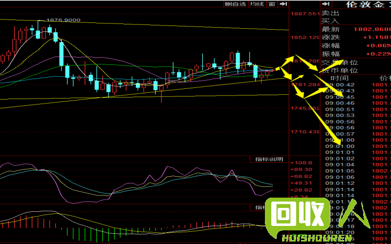The image size is (391, 244).
Task: Click the +89.30 indicator axis value
Action: pos(301,169)
